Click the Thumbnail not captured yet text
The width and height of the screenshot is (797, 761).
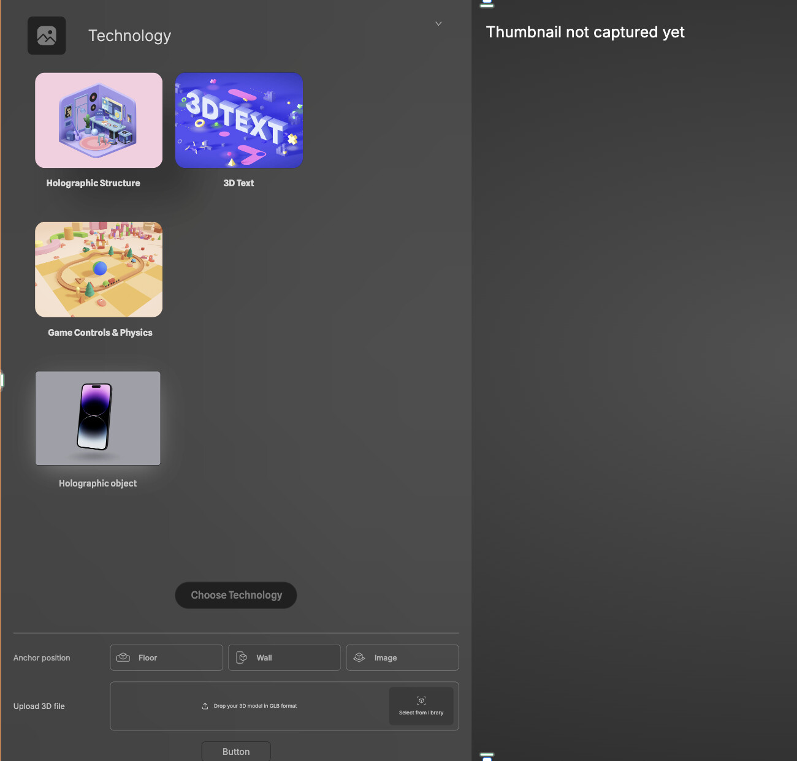pyautogui.click(x=585, y=32)
